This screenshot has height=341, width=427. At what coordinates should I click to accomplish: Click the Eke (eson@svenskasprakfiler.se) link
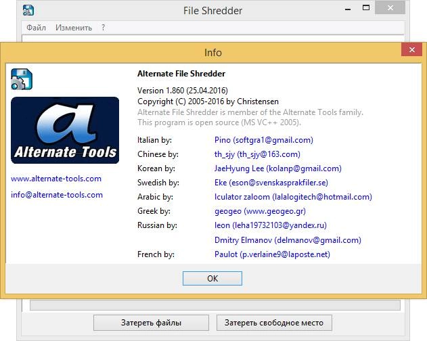click(271, 183)
